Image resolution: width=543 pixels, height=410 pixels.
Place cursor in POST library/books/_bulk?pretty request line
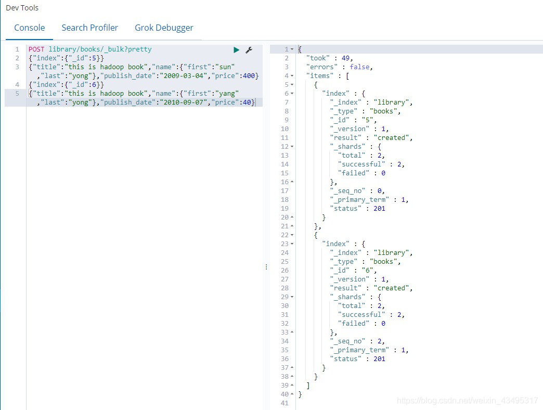(x=90, y=49)
